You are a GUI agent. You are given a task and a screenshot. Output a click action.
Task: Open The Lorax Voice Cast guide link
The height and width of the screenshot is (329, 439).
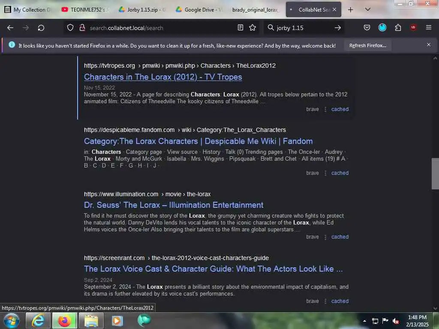point(213,269)
